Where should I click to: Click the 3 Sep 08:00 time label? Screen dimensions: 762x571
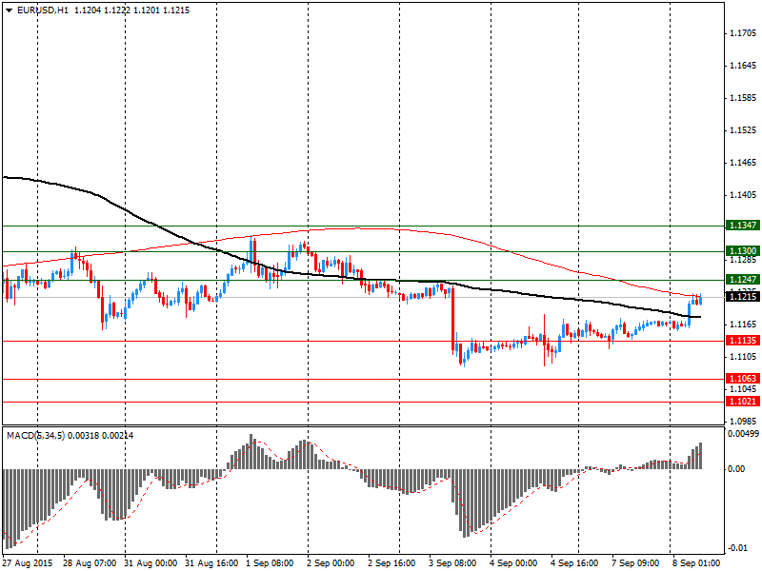click(452, 563)
